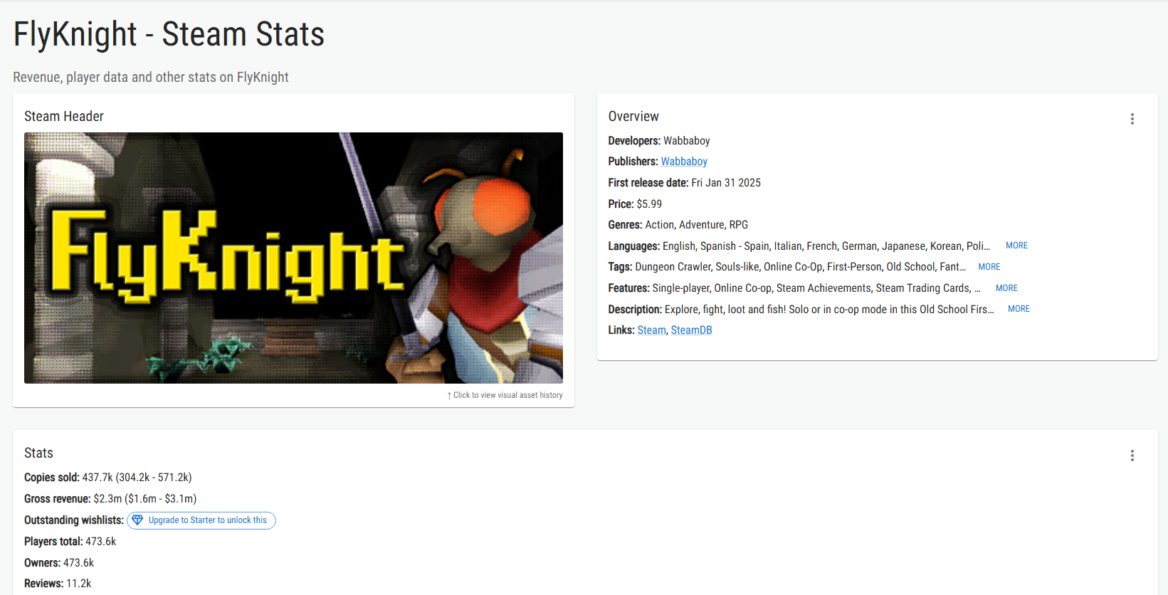Open the Overview card three-dot menu
The image size is (1168, 595).
click(x=1132, y=119)
